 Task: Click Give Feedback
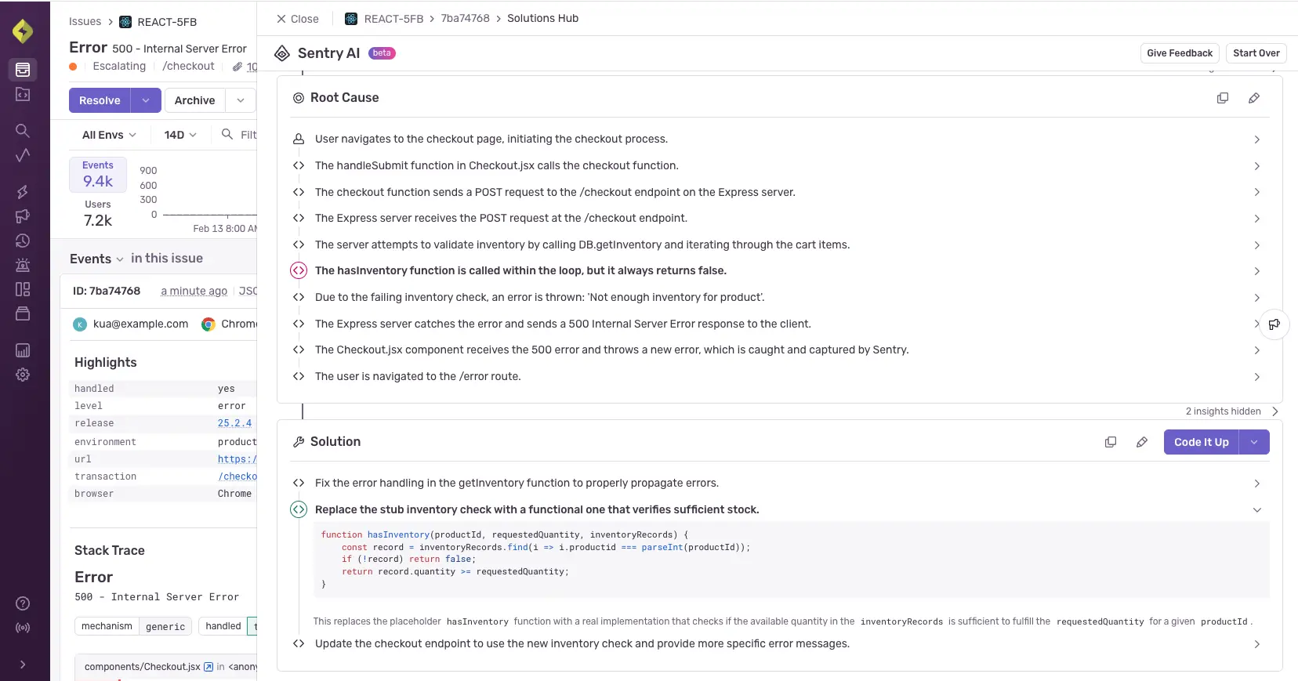[1180, 53]
